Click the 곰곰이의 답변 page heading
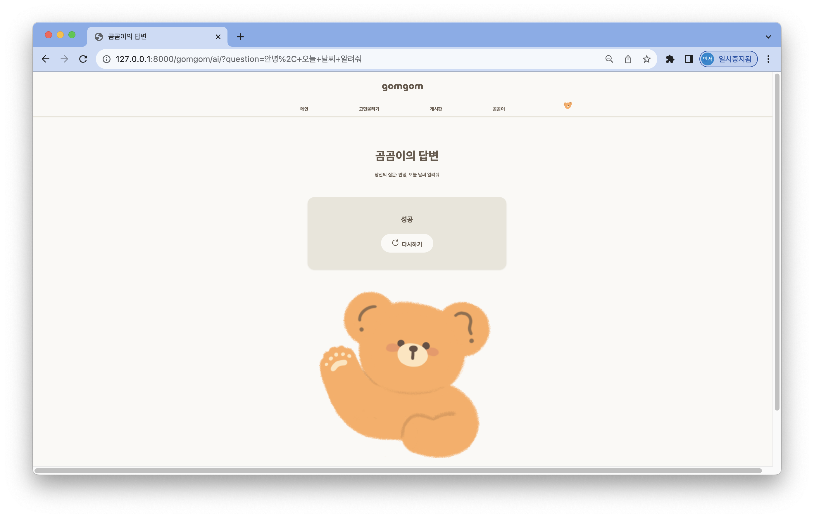 pos(407,156)
